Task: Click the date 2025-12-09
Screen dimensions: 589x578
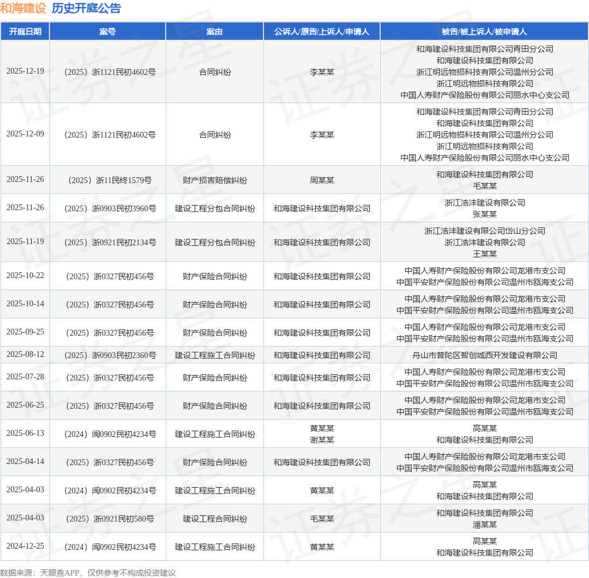Action: (25, 134)
